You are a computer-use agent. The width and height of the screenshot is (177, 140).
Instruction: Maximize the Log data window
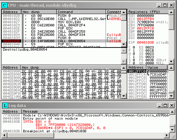click(x=165, y=106)
